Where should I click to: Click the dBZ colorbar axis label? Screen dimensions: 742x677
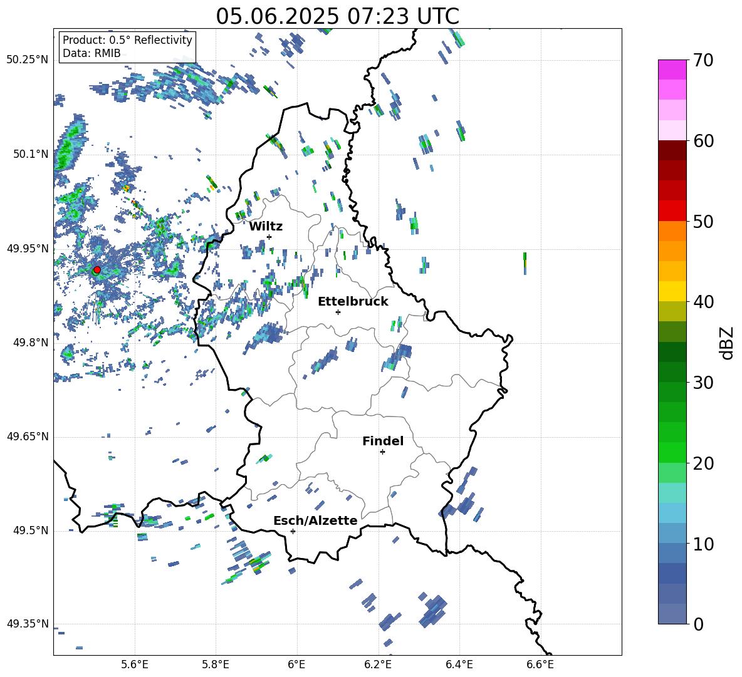[728, 343]
